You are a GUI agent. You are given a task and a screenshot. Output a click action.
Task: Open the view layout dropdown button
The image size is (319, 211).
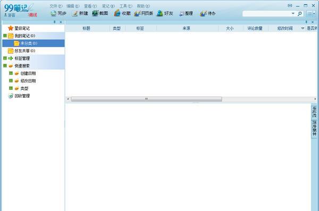point(311,14)
